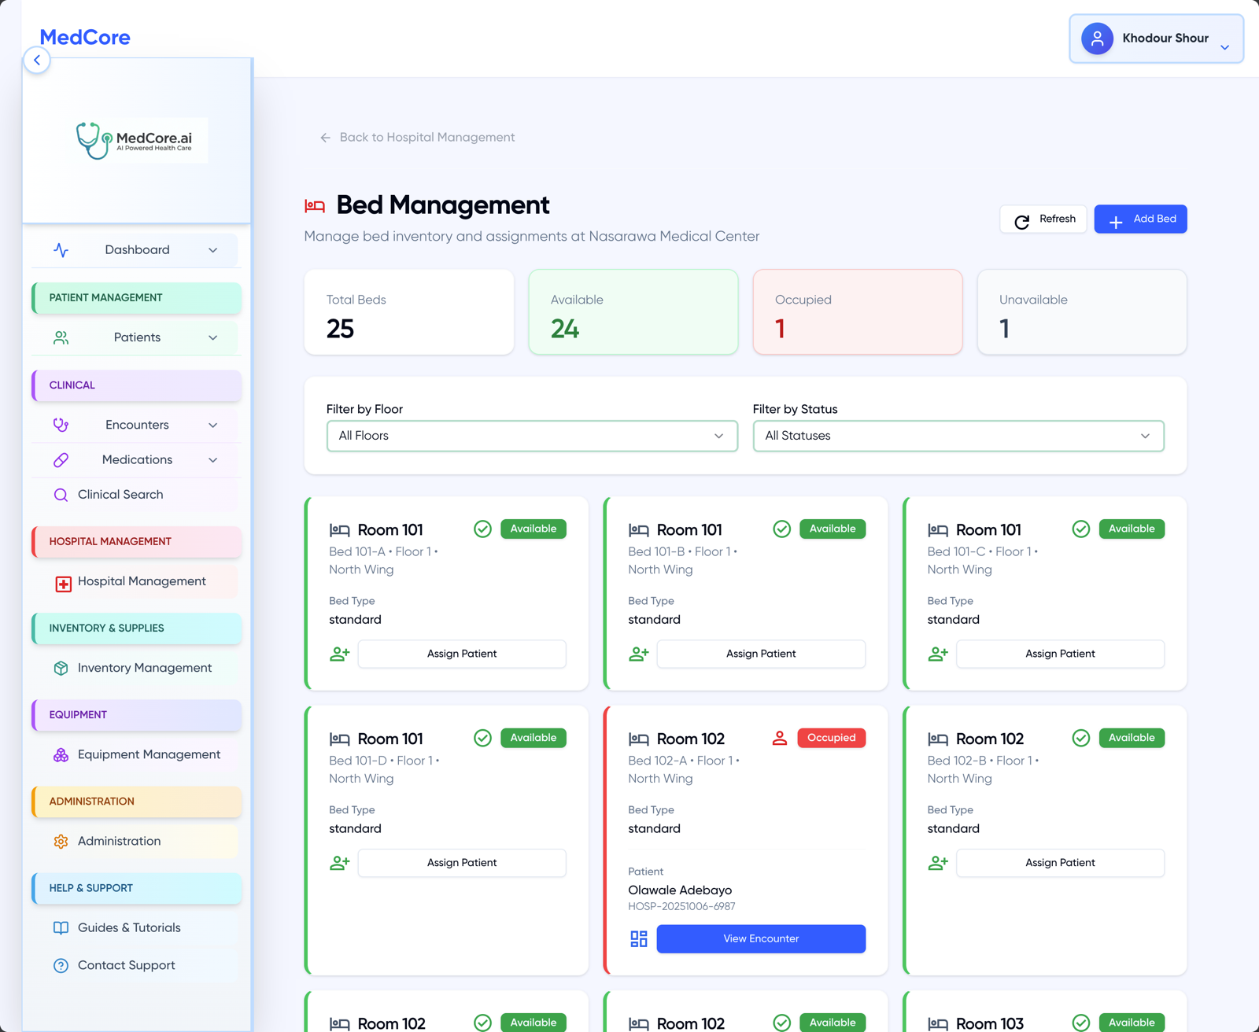This screenshot has height=1032, width=1259.
Task: Assign a patient to Bed 102-B
Action: [x=1059, y=862]
